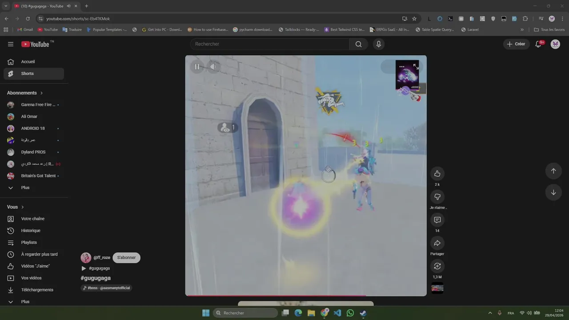The image size is (569, 320).
Task: Start voice search with the microphone
Action: [x=379, y=44]
